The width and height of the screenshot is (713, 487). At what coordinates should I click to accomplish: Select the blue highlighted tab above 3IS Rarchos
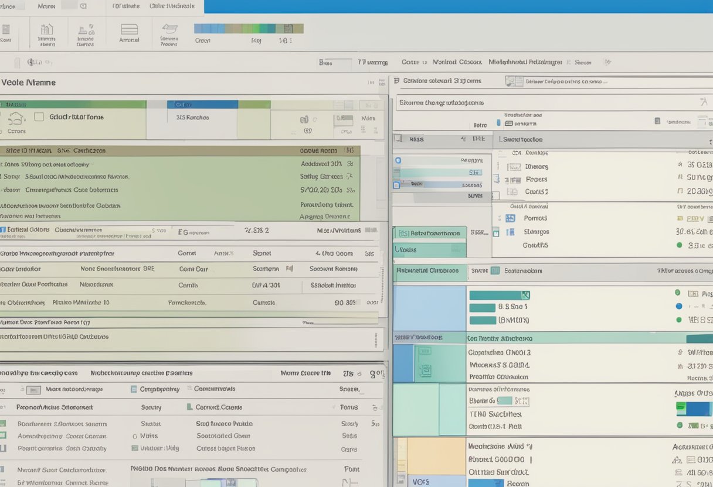point(202,104)
